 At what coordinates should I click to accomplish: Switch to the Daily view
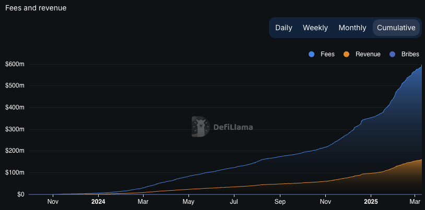coord(284,28)
